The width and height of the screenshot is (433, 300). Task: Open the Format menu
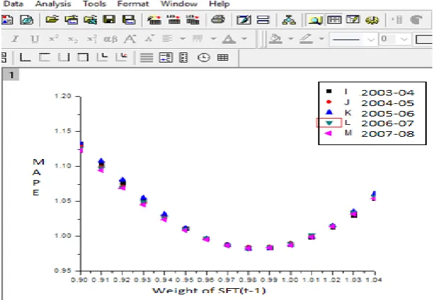[133, 4]
